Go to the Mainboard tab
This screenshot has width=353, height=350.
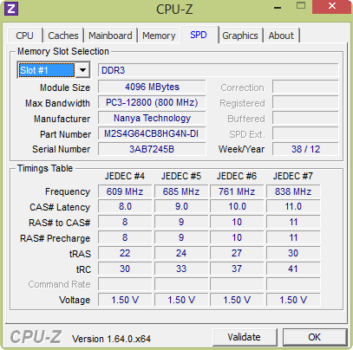coord(110,36)
